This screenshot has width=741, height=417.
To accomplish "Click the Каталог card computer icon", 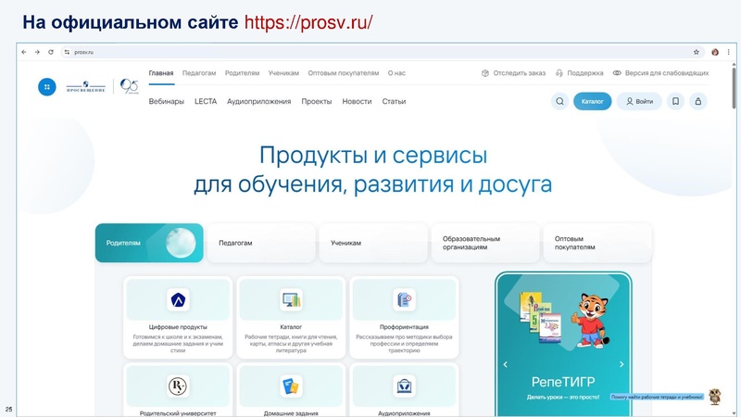I will [291, 299].
